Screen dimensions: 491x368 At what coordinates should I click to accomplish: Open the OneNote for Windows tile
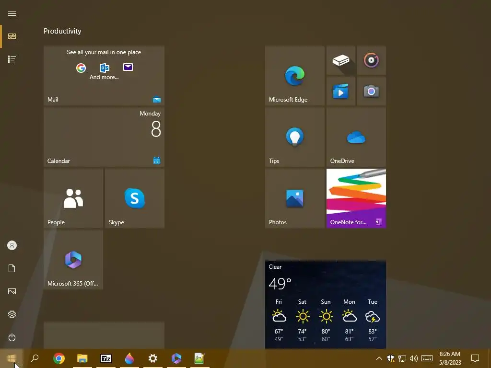pyautogui.click(x=356, y=198)
